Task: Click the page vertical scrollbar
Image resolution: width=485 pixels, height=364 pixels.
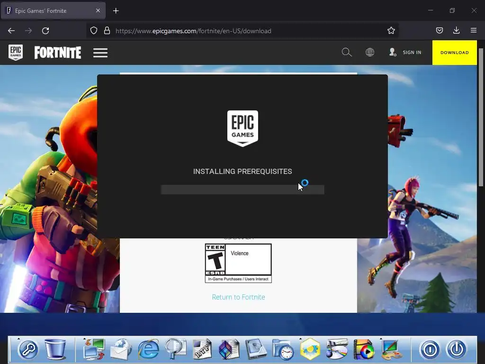Action: pos(481,118)
